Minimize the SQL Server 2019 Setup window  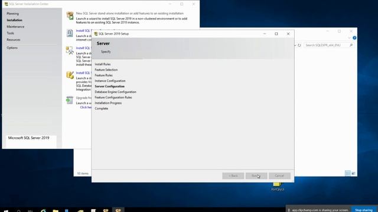(x=265, y=34)
